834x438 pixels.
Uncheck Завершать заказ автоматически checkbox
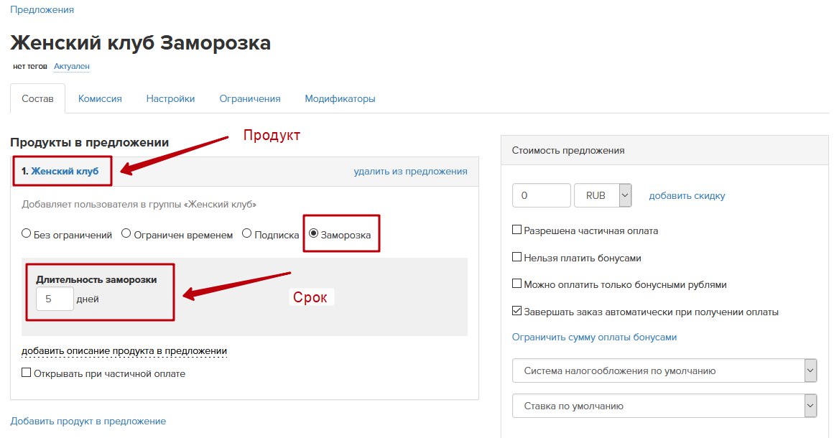coord(516,311)
